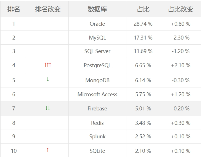
Task: Select the Oracle database name
Action: point(97,24)
